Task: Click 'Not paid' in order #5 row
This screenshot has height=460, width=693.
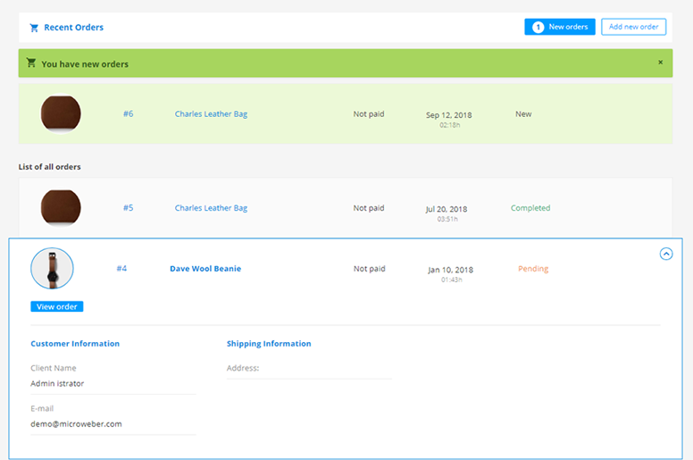Action: click(x=369, y=208)
